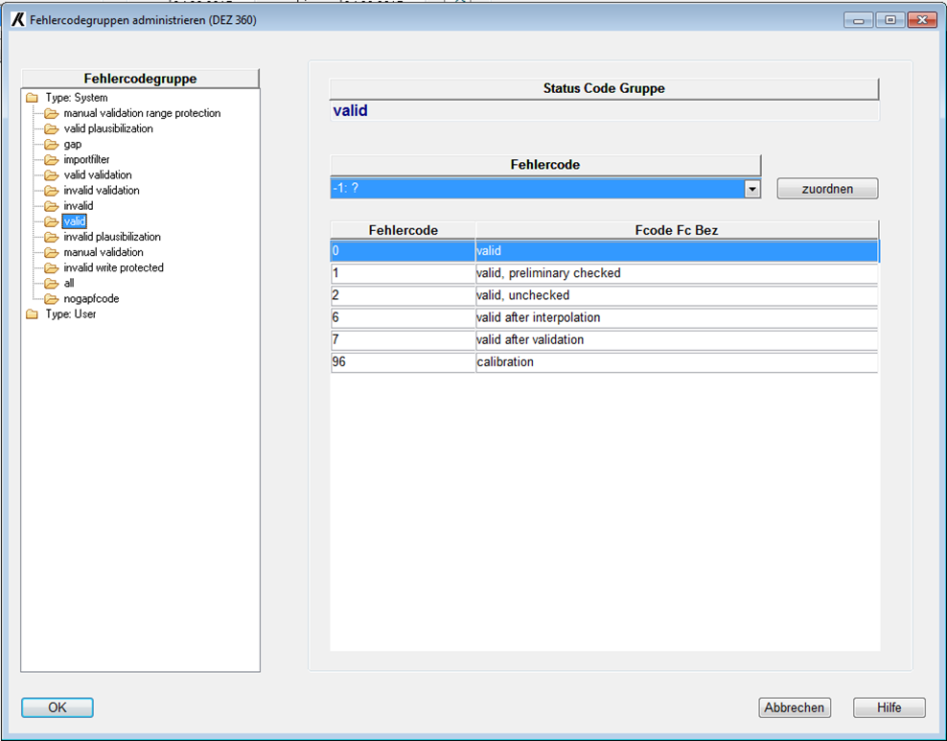Click the 'Abbrechen' cancel button
This screenshot has width=947, height=741.
pos(794,707)
